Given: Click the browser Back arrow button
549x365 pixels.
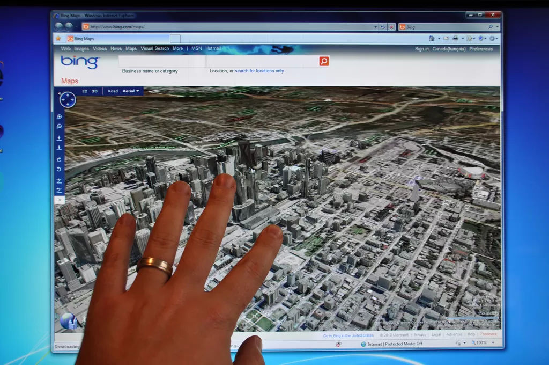Looking at the screenshot, I should [59, 26].
